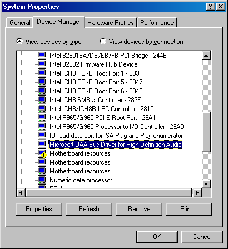Select View devices by connection radio button

coord(103,41)
